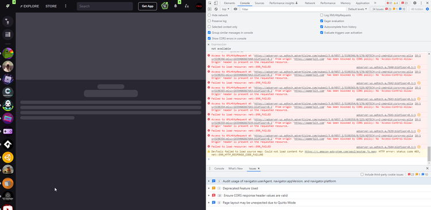Viewport: 431px width, 210px height.
Task: Open the orange cube community icon
Action: pyautogui.click(x=7, y=184)
